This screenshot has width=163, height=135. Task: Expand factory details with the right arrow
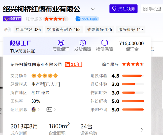[142, 130]
